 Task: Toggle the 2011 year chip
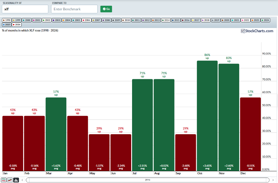pos(136,20)
